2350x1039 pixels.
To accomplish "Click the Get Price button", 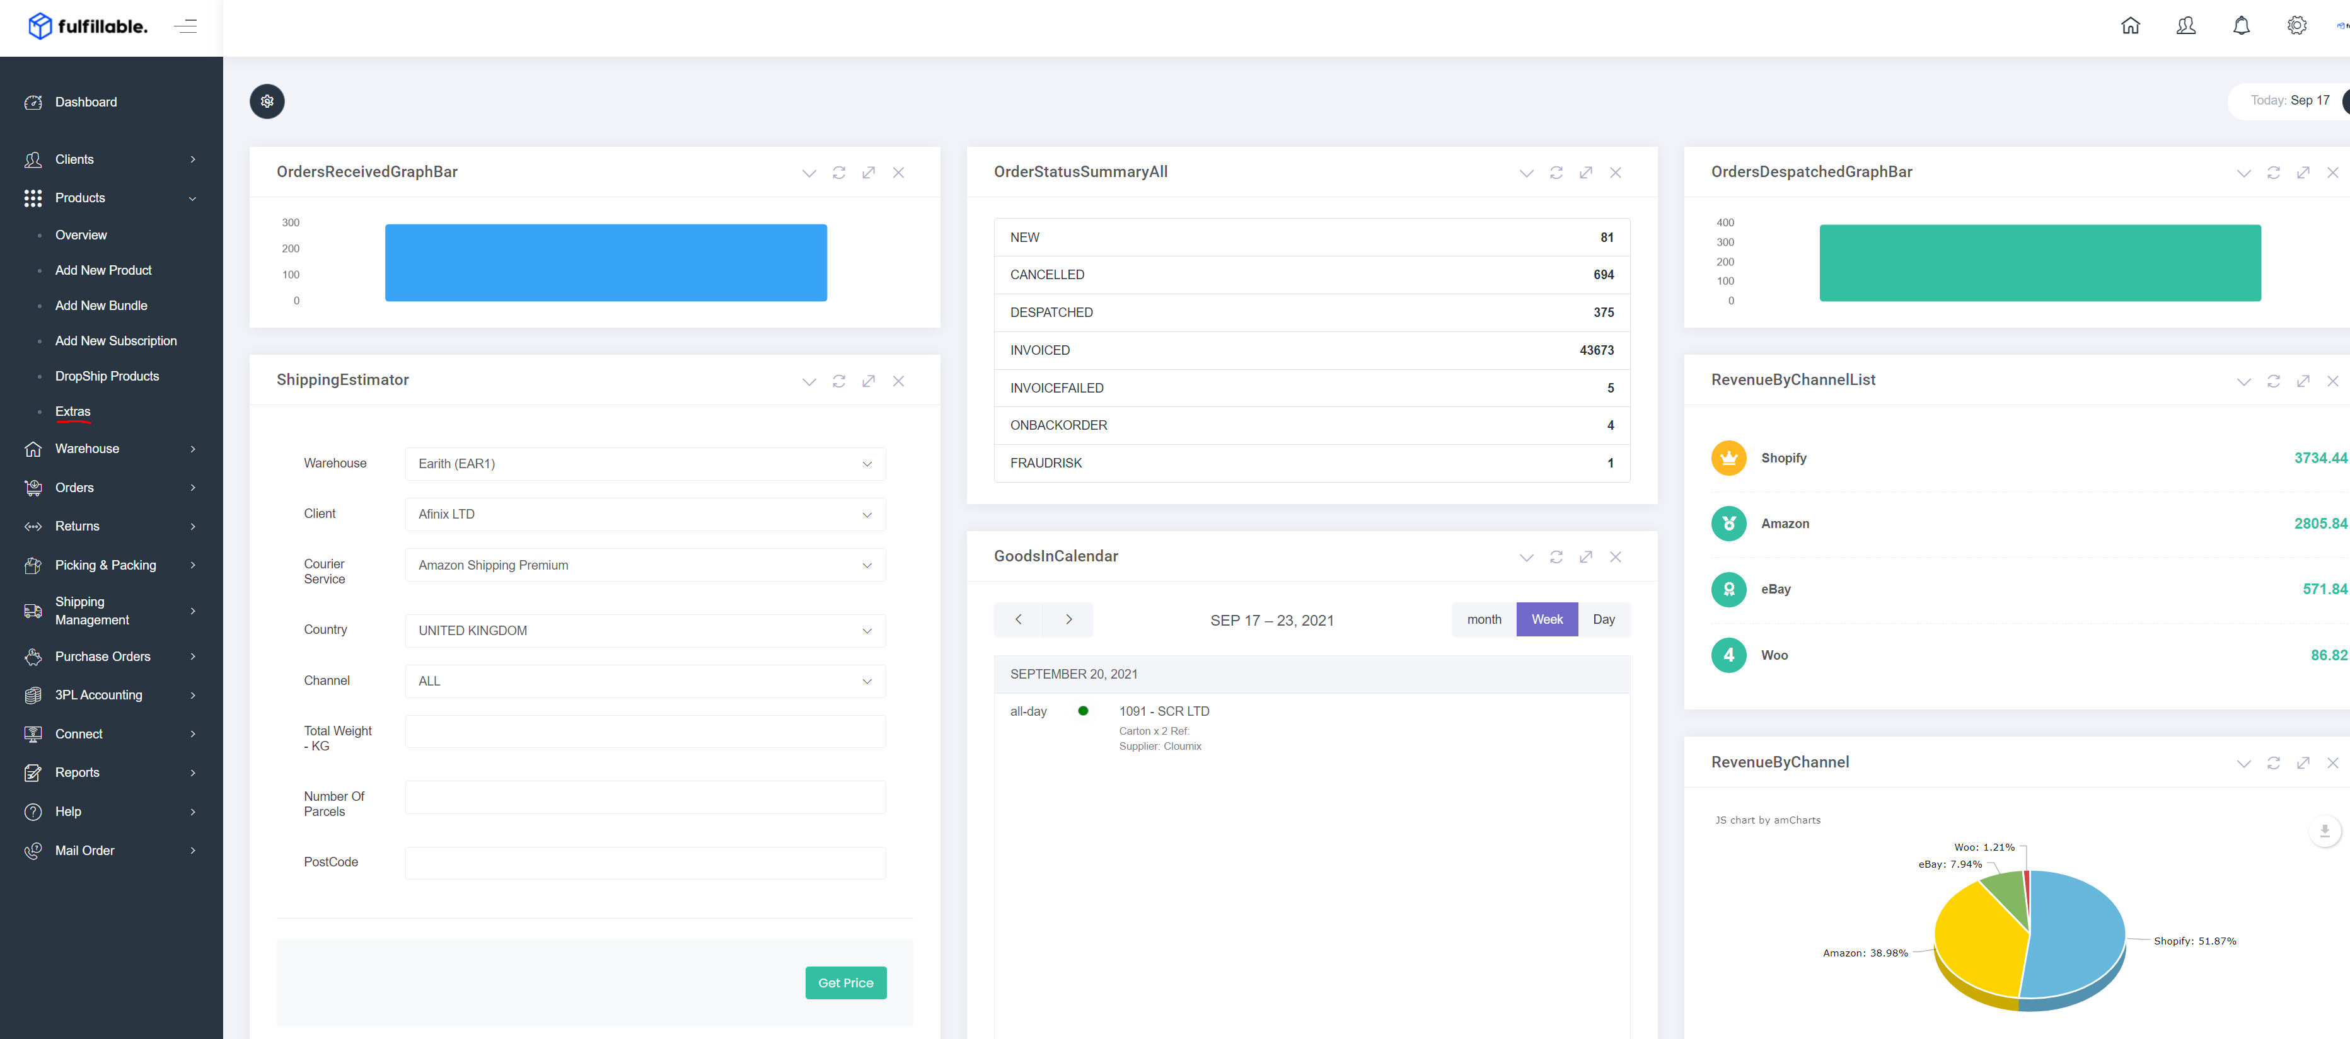I will point(846,982).
